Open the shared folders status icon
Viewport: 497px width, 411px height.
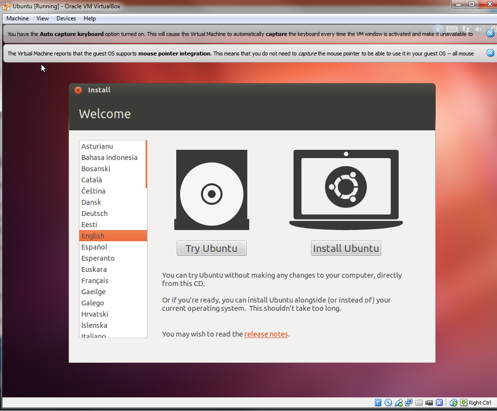coord(419,402)
